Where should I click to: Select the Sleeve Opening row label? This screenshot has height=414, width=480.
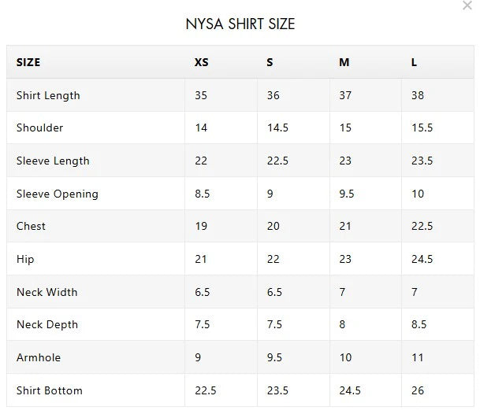57,194
